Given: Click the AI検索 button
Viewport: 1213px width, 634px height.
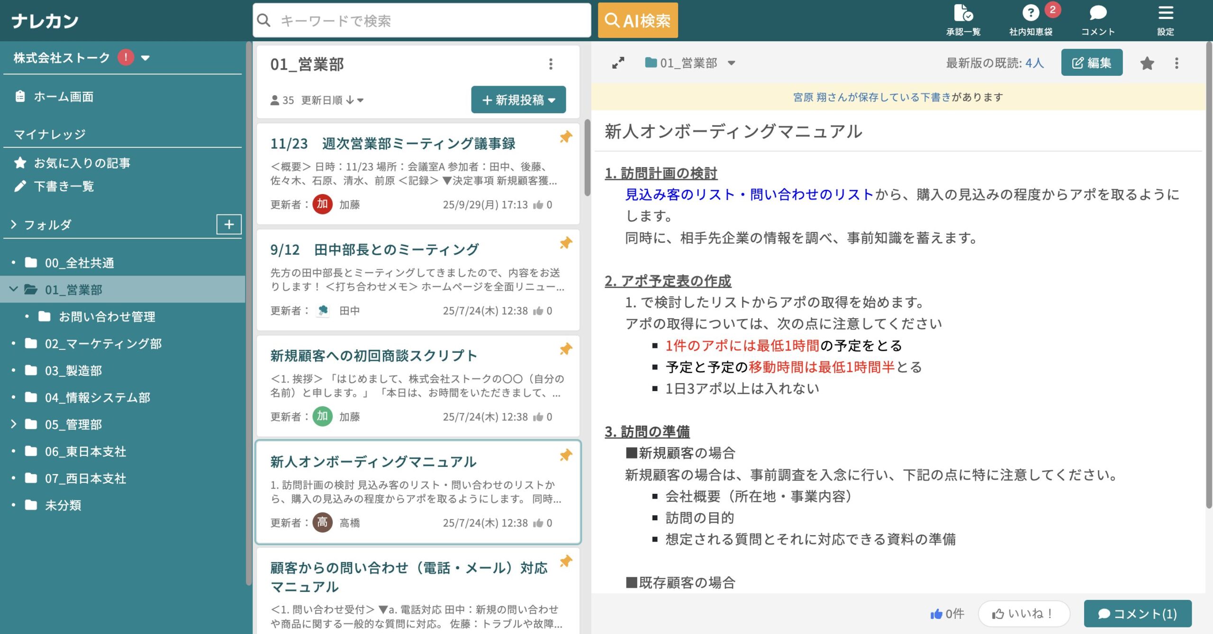Looking at the screenshot, I should pos(638,20).
